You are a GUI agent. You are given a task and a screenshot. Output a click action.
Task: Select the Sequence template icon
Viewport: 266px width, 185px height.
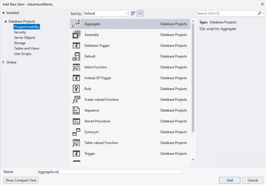click(x=76, y=110)
